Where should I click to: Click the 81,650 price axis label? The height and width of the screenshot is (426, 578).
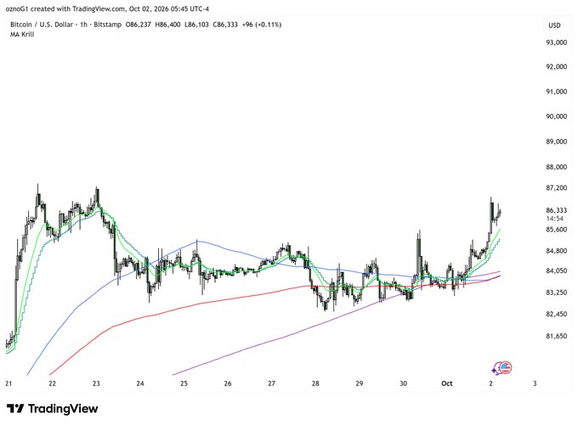(x=556, y=336)
